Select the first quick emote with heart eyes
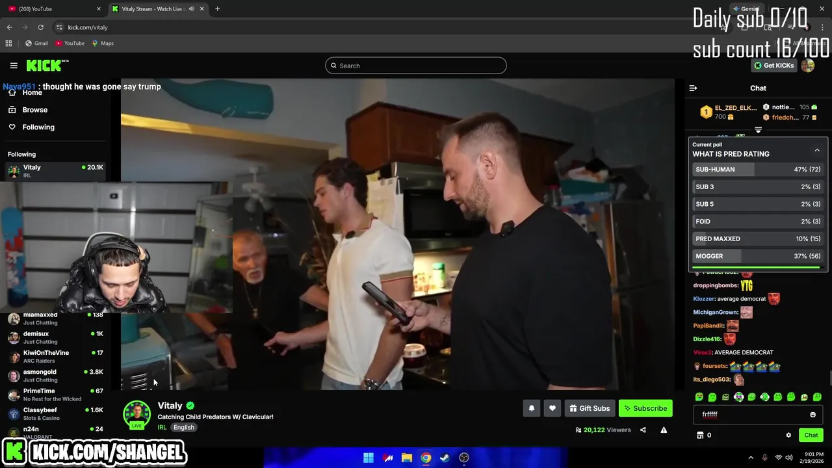Viewport: 832px width, 468px height. tap(699, 397)
